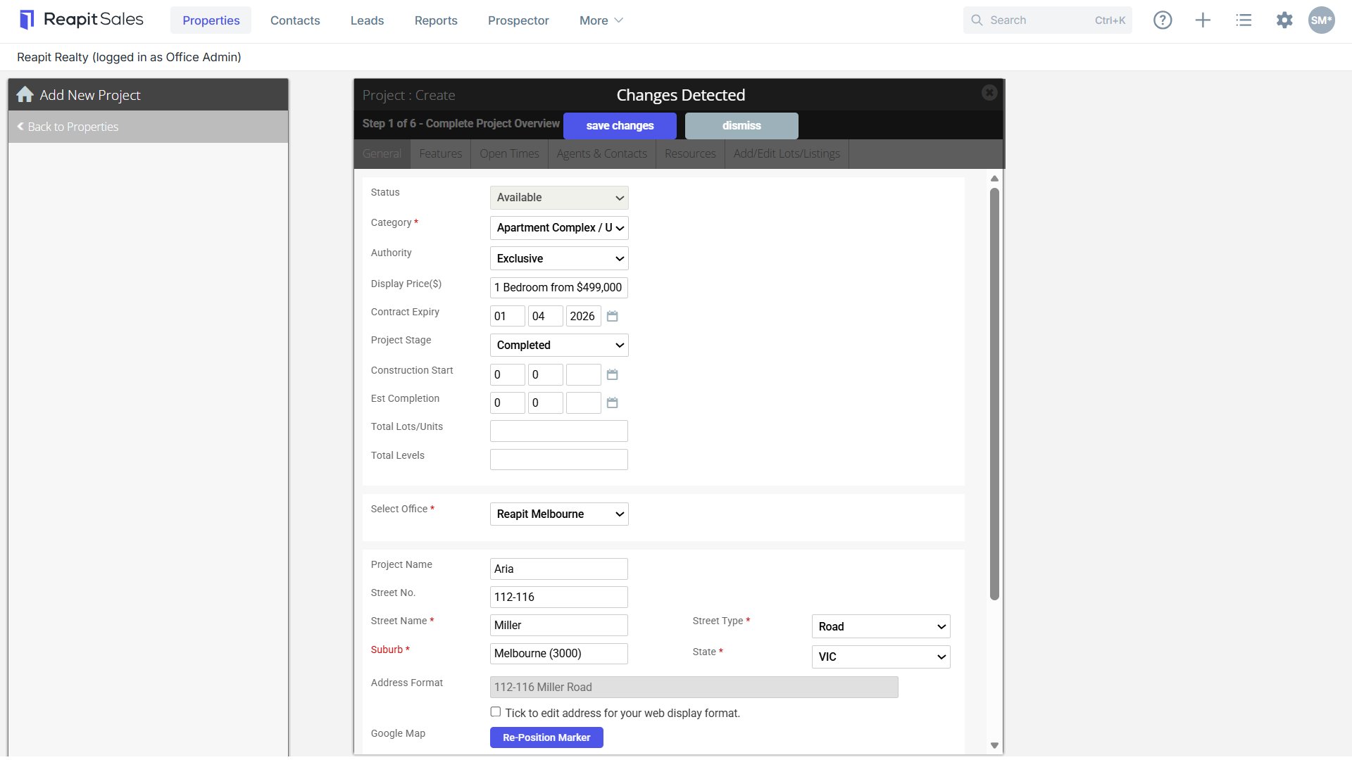Tick the edit address web display checkbox
The width and height of the screenshot is (1352, 760).
tap(496, 712)
